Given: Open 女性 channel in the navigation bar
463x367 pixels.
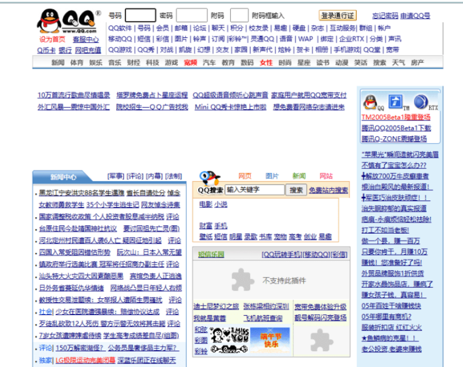Looking at the screenshot, I should pos(266,62).
